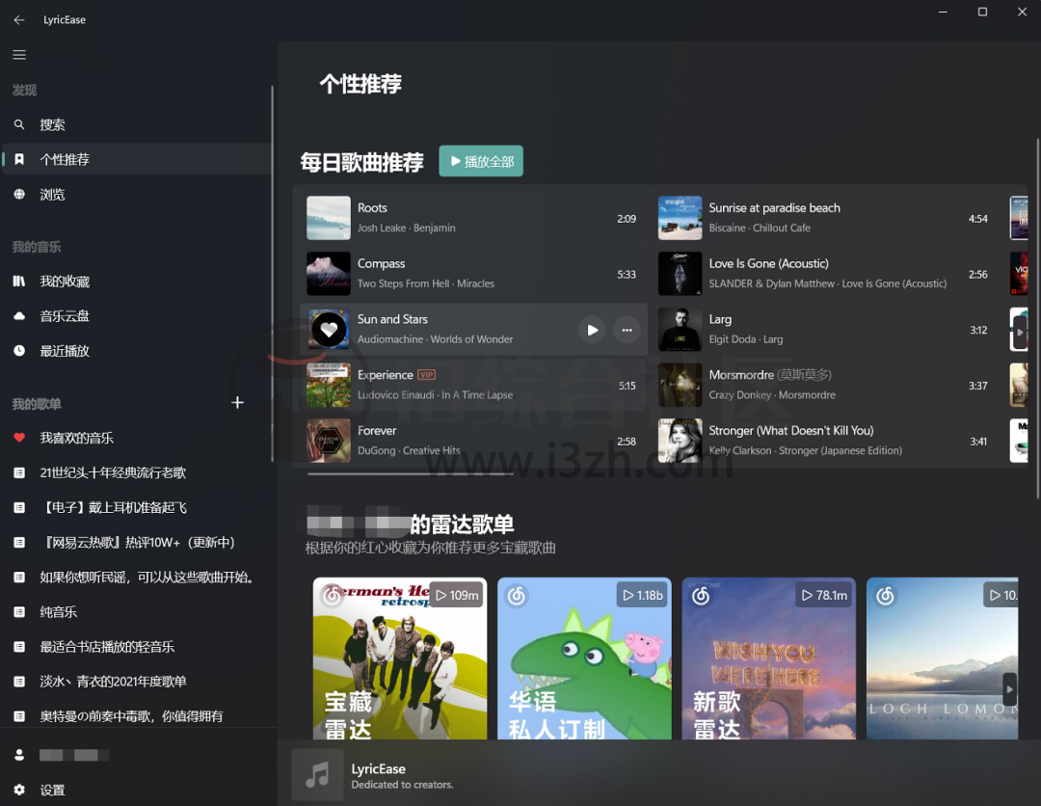
Task: Show next radar playlists with right arrow
Action: [x=1009, y=689]
